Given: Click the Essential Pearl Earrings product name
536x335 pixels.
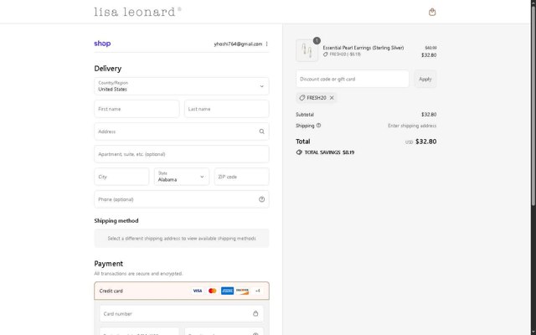Looking at the screenshot, I should coord(363,48).
